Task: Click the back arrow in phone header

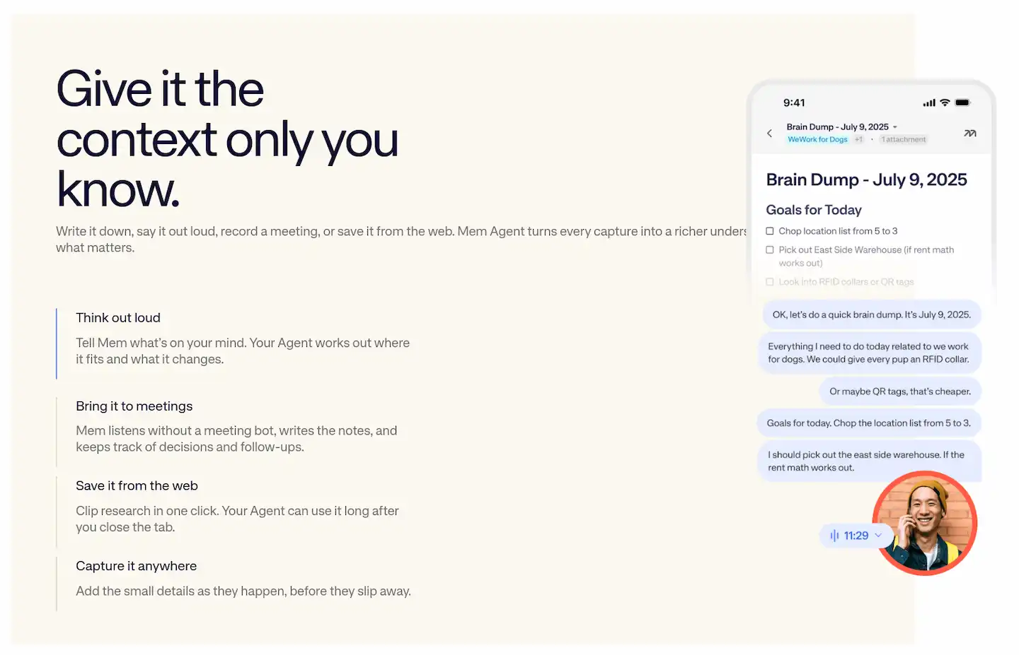Action: click(x=770, y=133)
